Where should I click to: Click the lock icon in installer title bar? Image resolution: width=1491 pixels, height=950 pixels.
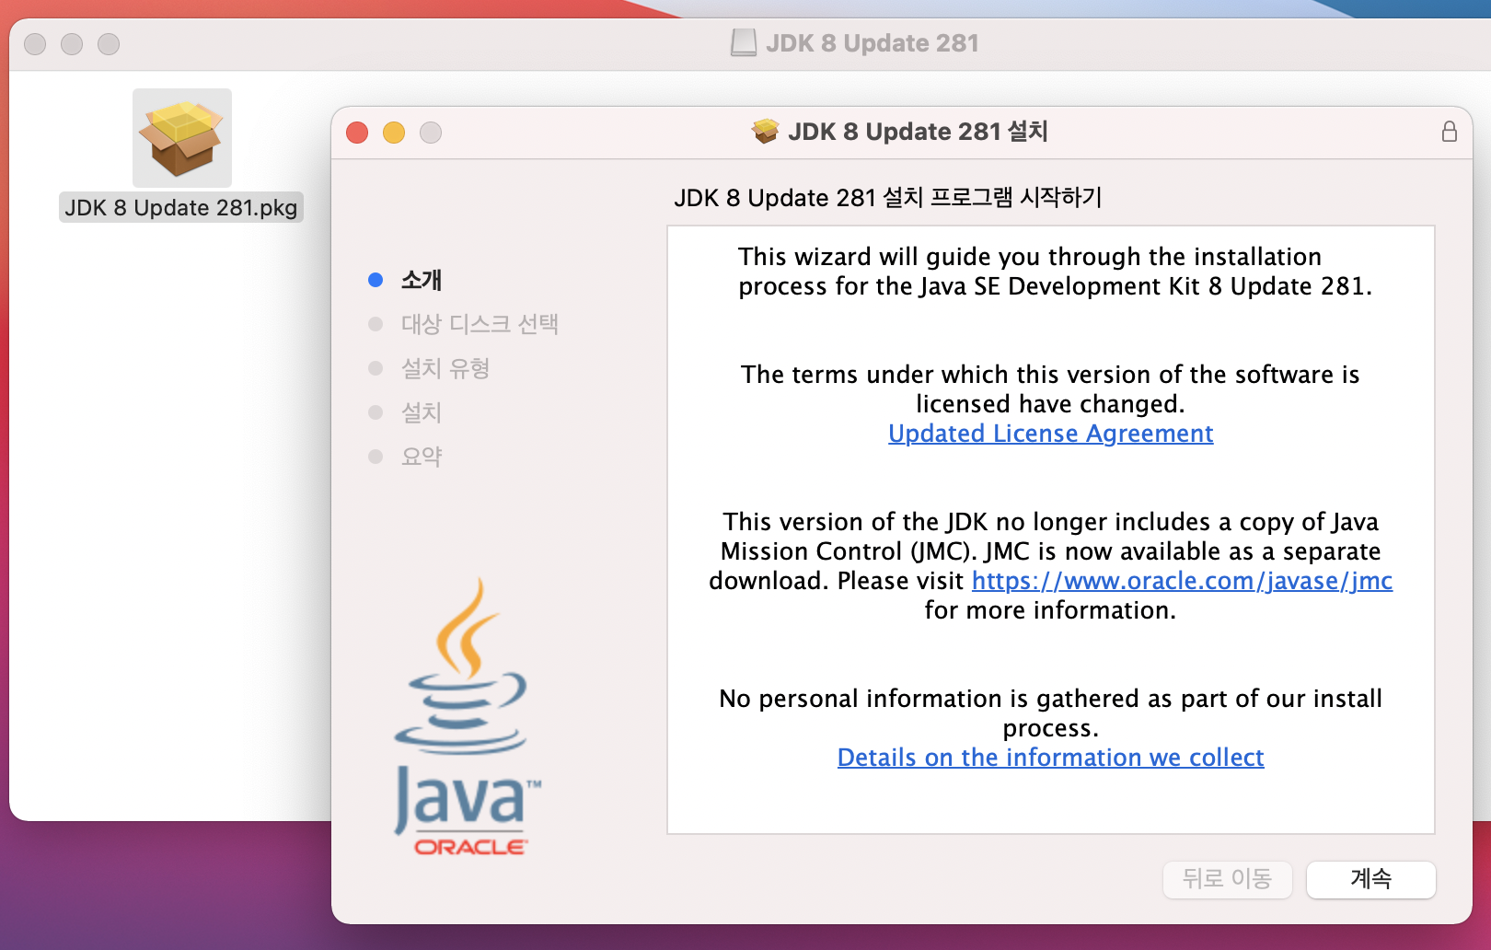1449,132
